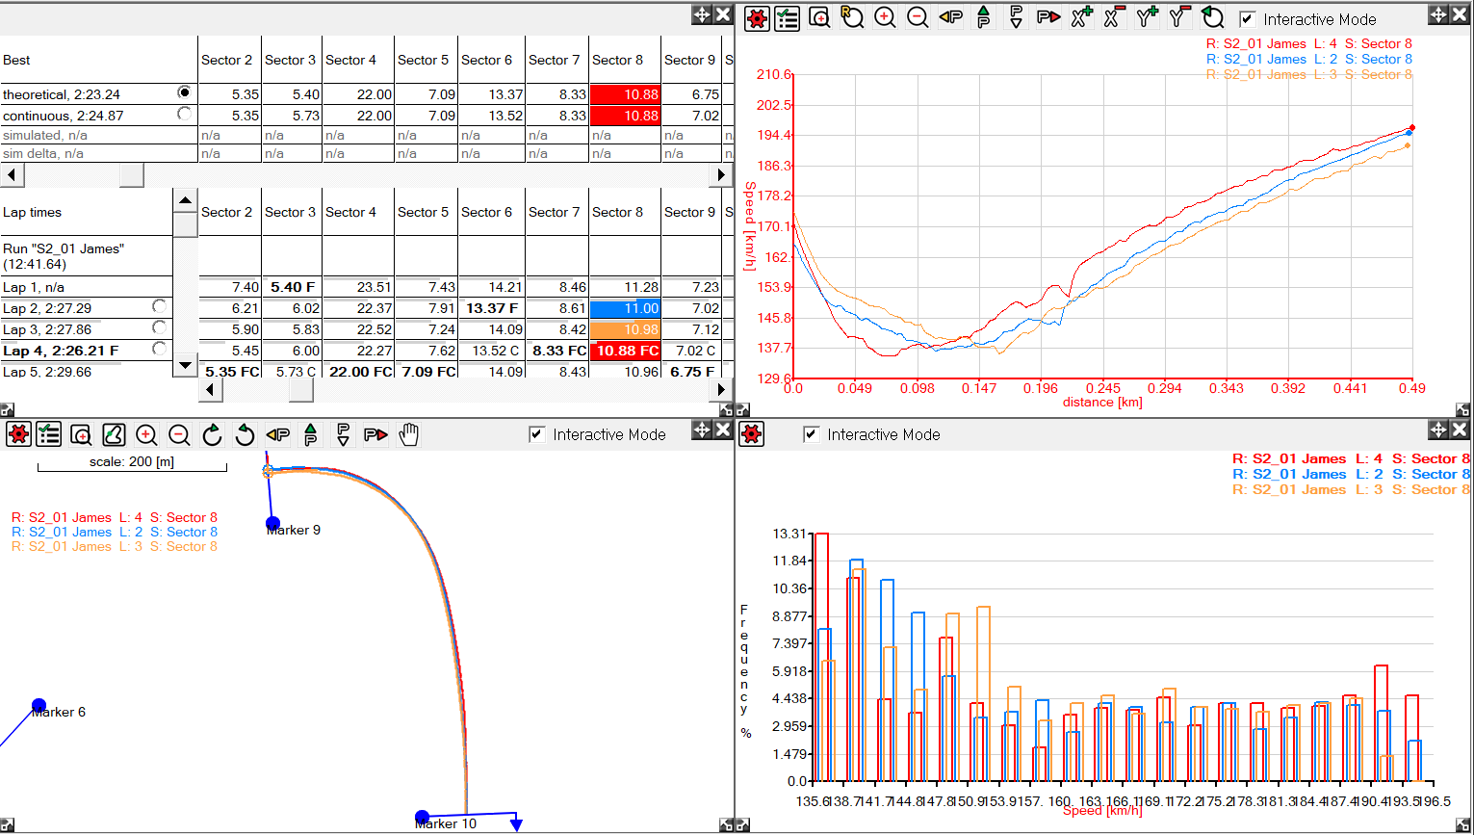Select the continuous best lap radio button
Viewport: 1474px width, 835px height.
point(184,114)
